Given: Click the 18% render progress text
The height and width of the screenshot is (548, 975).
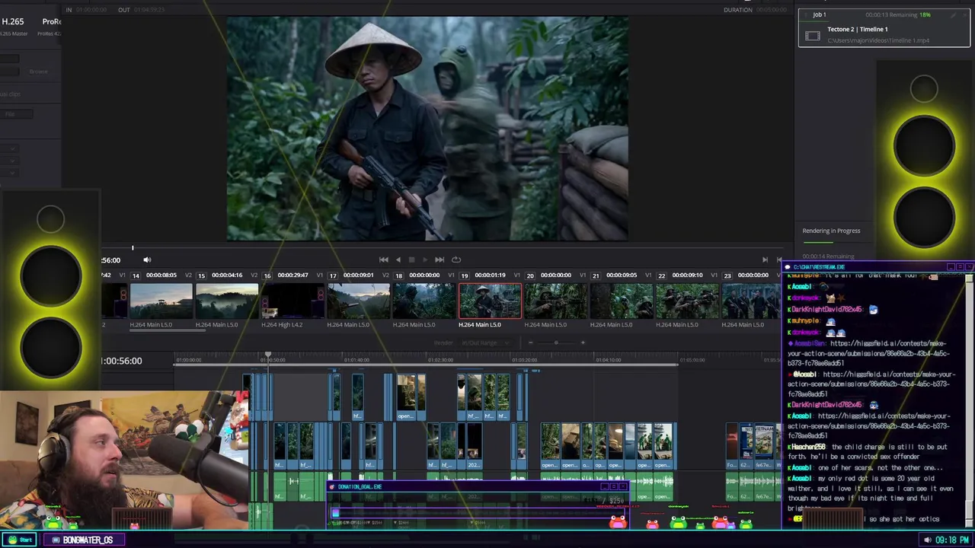Looking at the screenshot, I should 925,14.
